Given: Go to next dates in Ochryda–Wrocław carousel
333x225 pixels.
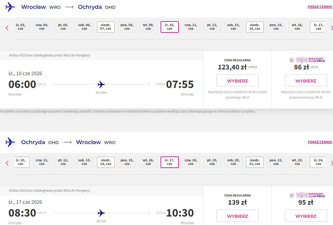Looking at the screenshot, I should [x=332, y=163].
